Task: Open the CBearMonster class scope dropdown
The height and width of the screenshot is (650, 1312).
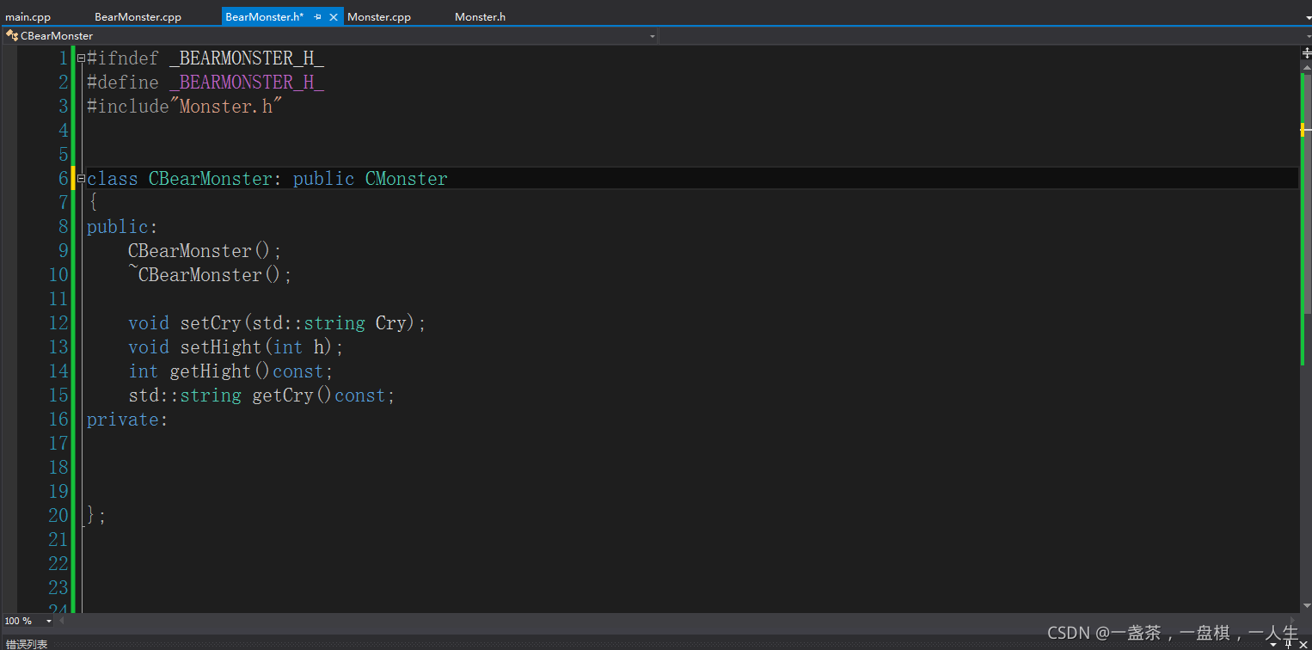Action: coord(652,36)
